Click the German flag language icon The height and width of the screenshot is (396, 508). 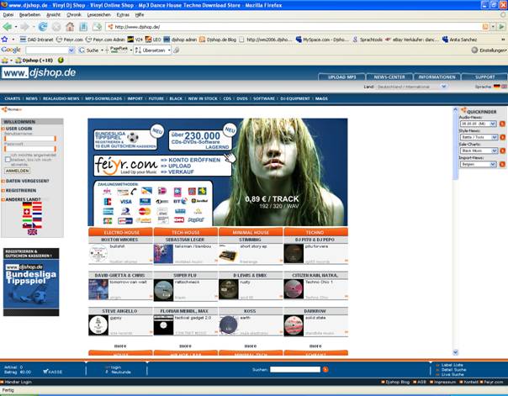pos(27,206)
